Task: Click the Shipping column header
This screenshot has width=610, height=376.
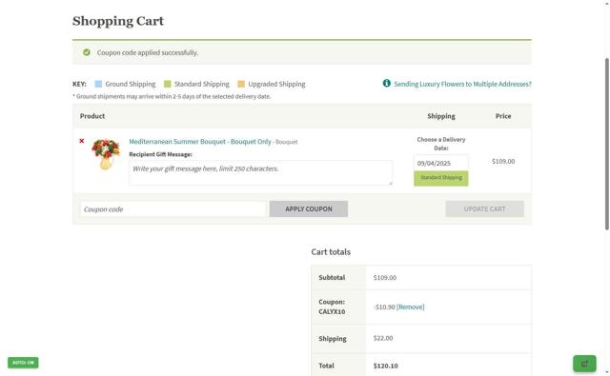Action: 440,116
